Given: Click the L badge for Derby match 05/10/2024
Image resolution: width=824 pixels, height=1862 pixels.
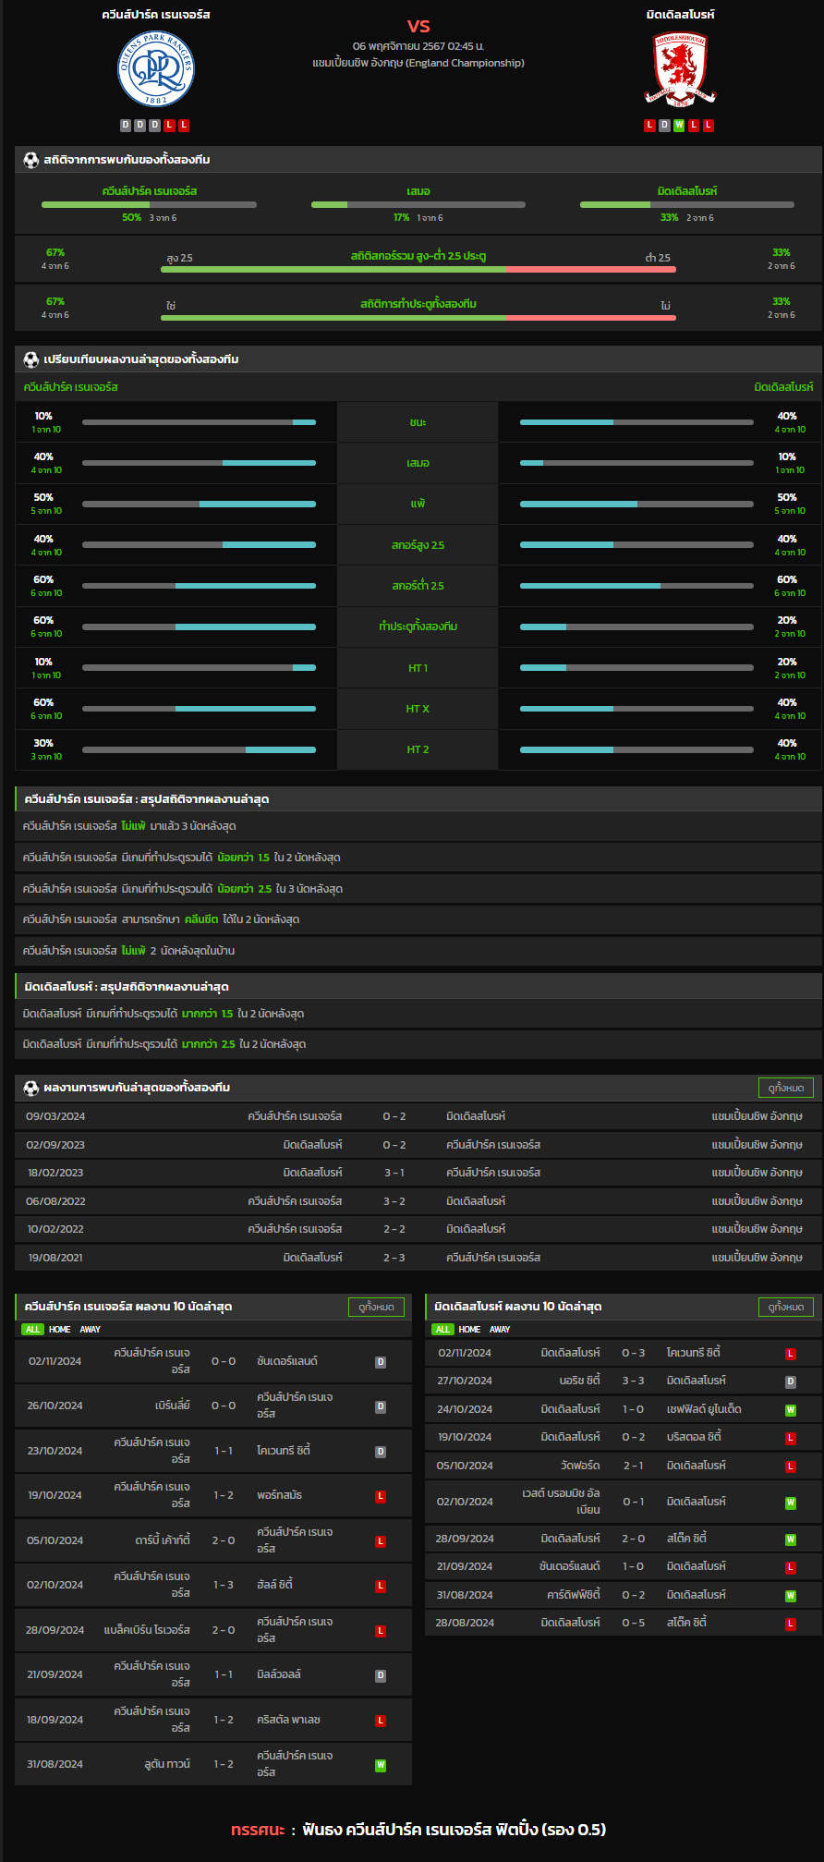Looking at the screenshot, I should pos(381,1541).
